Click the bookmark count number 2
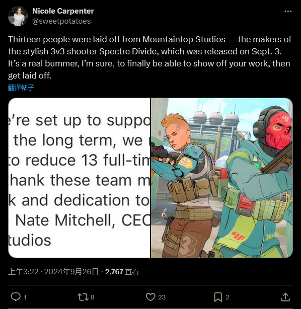 [x=228, y=297]
